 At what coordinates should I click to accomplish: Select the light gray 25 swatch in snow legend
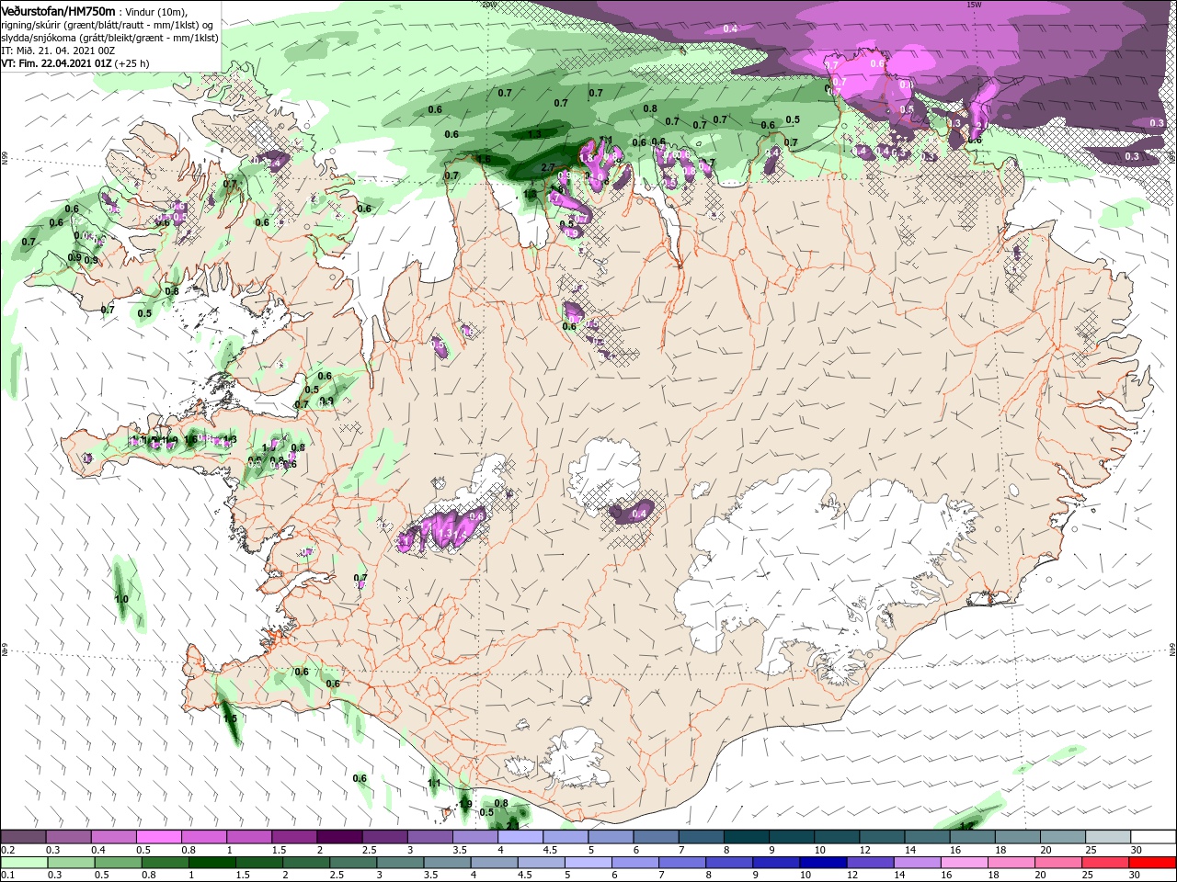pos(1108,837)
